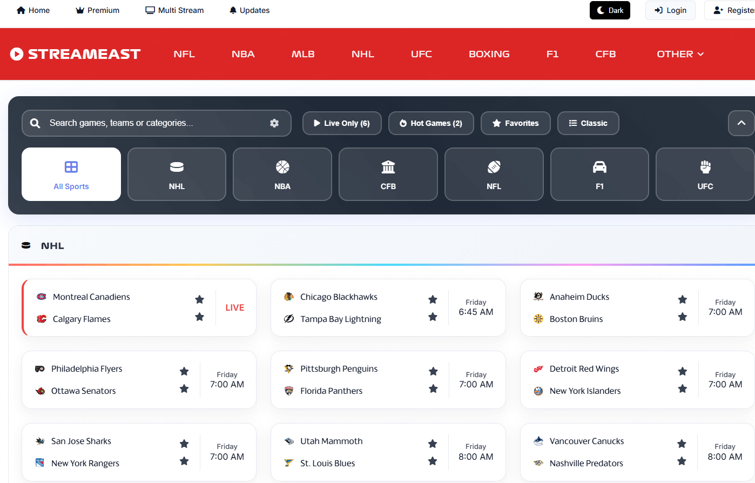Choose the NFL football category tile
Image resolution: width=755 pixels, height=483 pixels.
494,174
